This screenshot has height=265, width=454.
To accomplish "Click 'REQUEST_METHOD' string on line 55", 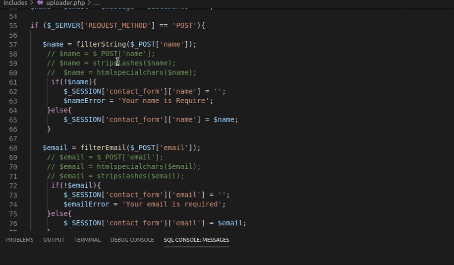I will (117, 25).
